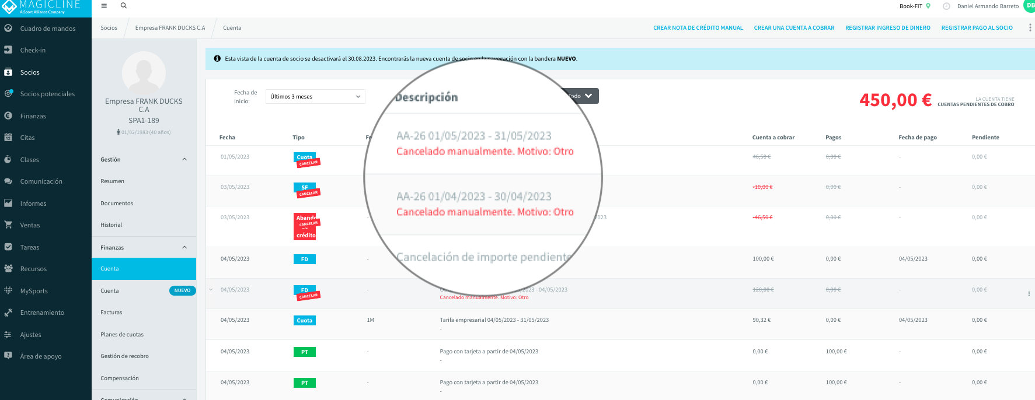This screenshot has width=1035, height=400.
Task: Click Registrar ingreso de dinero
Action: point(887,28)
